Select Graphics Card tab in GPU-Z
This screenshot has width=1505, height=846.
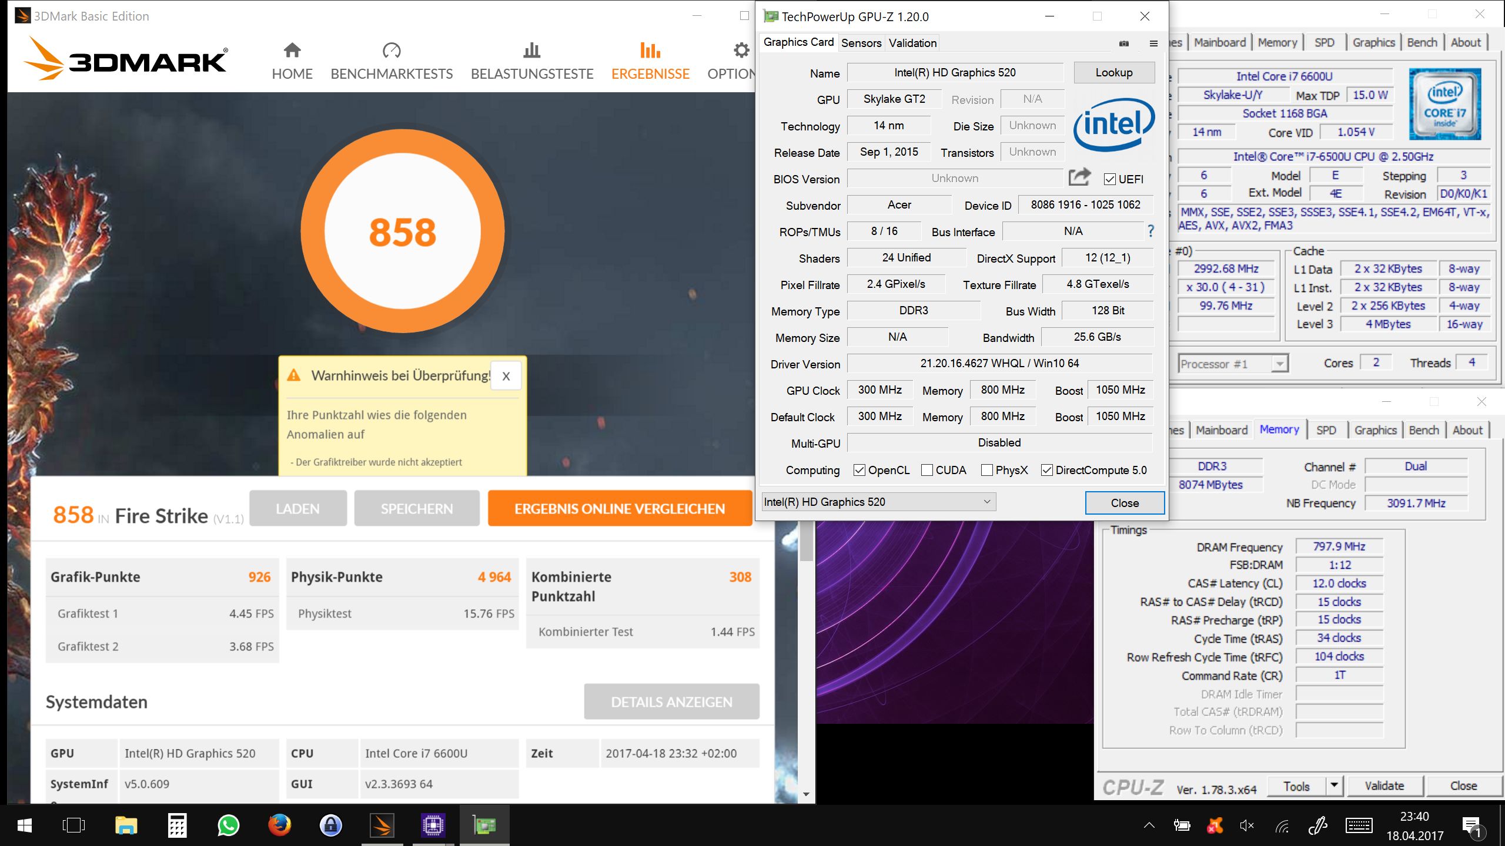tap(798, 42)
